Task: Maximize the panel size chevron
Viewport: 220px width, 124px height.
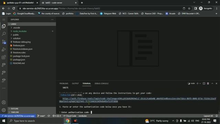Action: [212, 83]
